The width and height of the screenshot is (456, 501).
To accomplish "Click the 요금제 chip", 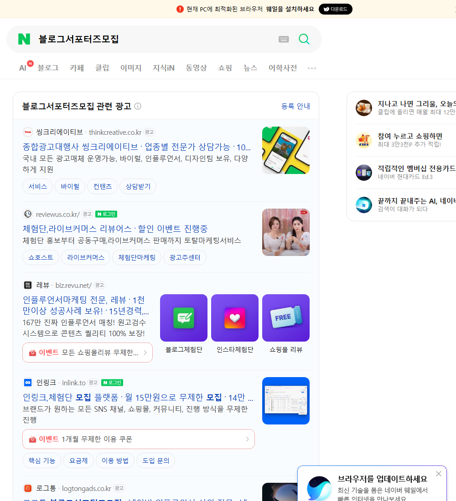I will [x=78, y=460].
